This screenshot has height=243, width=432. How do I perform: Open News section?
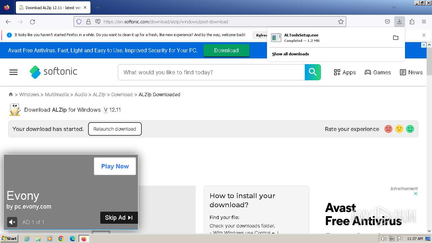tap(411, 72)
